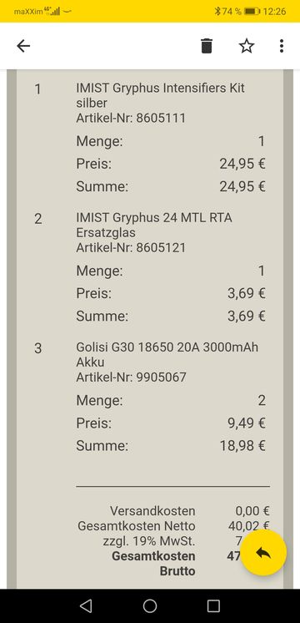Screen dimensions: 300x623
Task: Tap the yellow reply floating button
Action: 263,552
